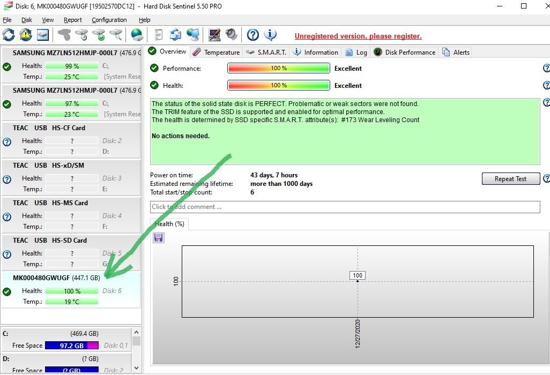Image resolution: width=550 pixels, height=375 pixels.
Task: Open the help question mark icon
Action: [x=252, y=35]
